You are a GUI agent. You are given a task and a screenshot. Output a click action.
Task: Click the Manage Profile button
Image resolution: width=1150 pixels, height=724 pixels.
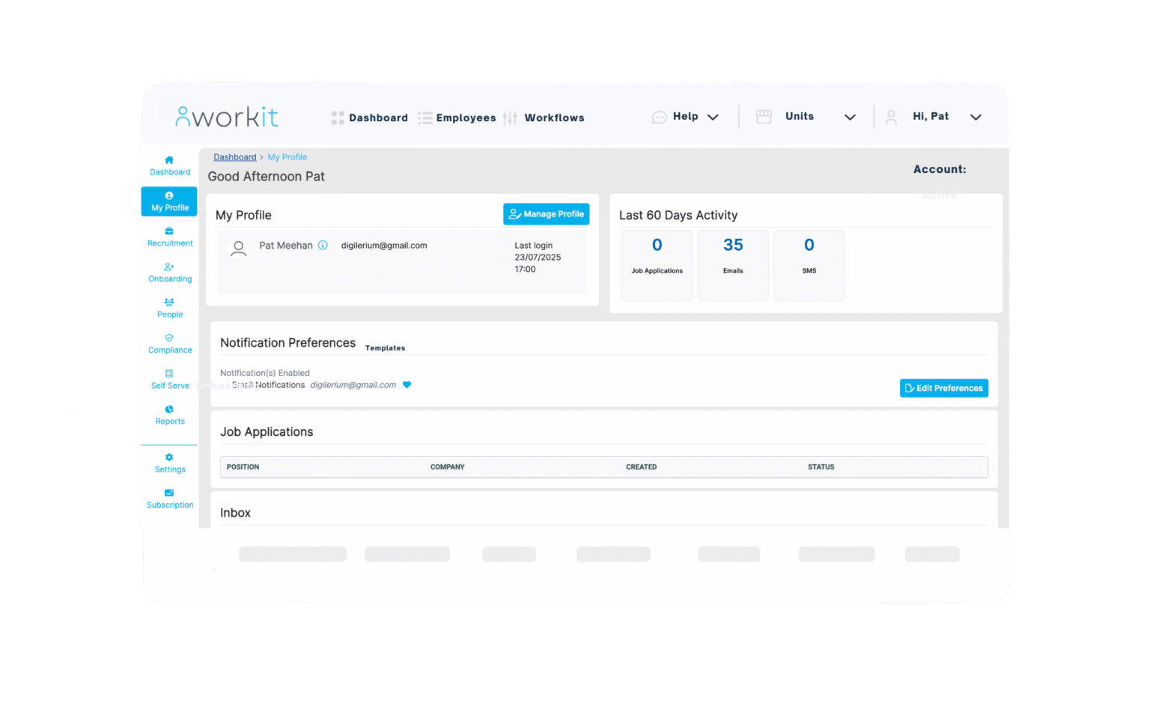[x=546, y=213]
